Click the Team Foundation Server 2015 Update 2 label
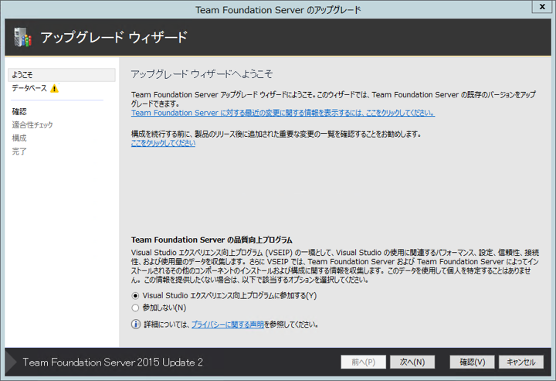Screen dimensions: 556x381 [x=113, y=362]
